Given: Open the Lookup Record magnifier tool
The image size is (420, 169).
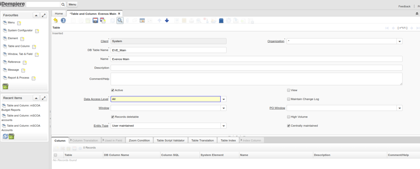Looking at the screenshot, I should pyautogui.click(x=120, y=21).
